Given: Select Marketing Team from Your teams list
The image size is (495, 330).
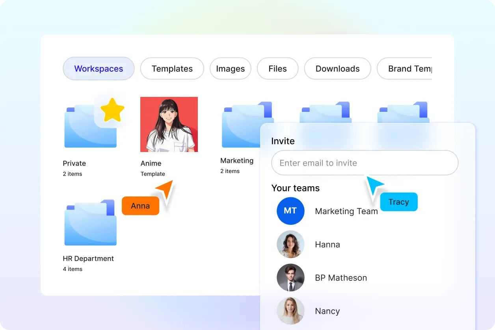Looking at the screenshot, I should [346, 211].
